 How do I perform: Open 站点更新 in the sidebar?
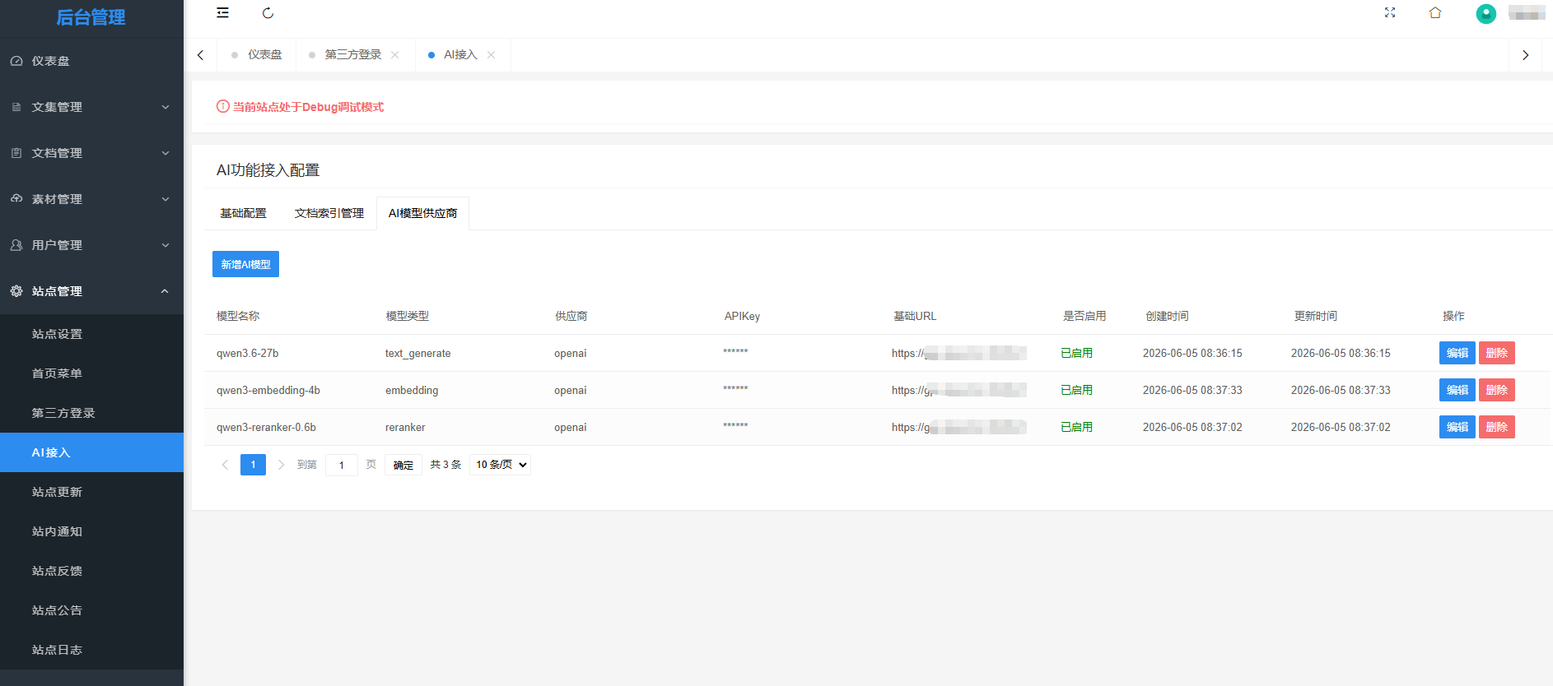point(91,492)
